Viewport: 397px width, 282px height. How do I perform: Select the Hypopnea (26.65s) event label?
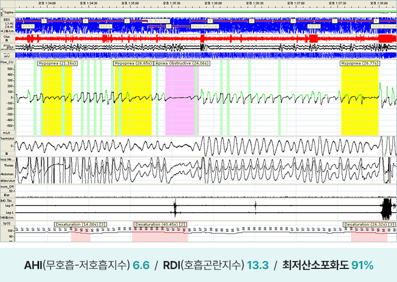click(133, 64)
